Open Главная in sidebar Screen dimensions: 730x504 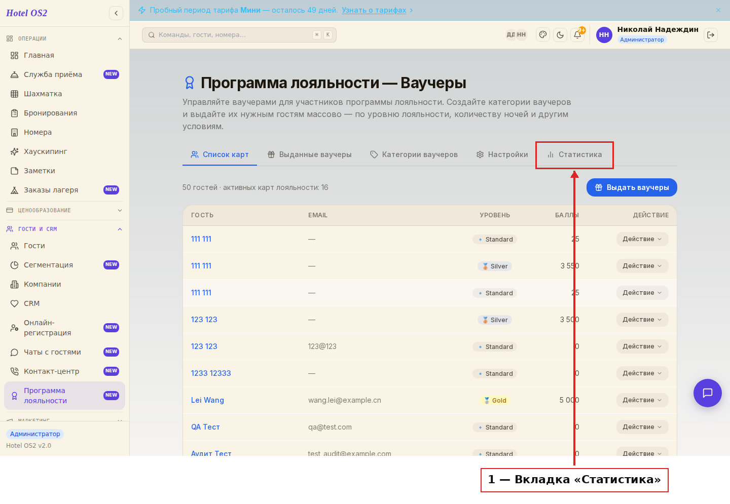[64, 55]
